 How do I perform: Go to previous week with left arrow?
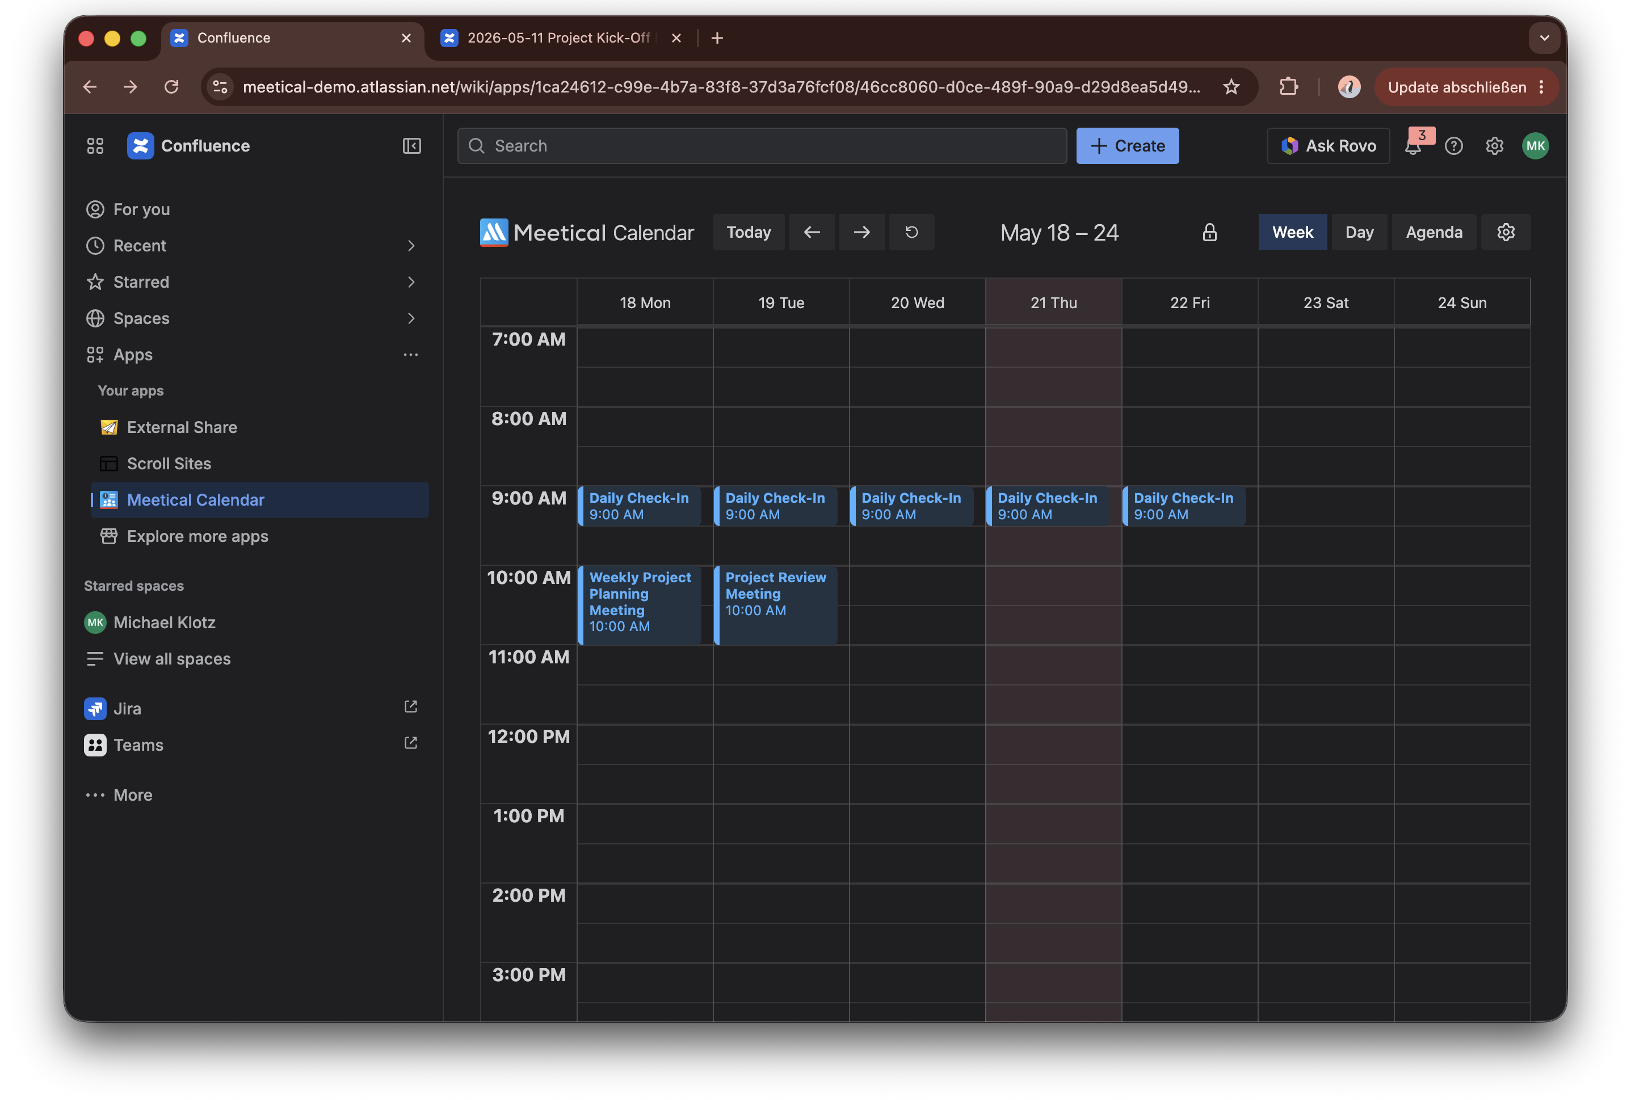pos(812,232)
